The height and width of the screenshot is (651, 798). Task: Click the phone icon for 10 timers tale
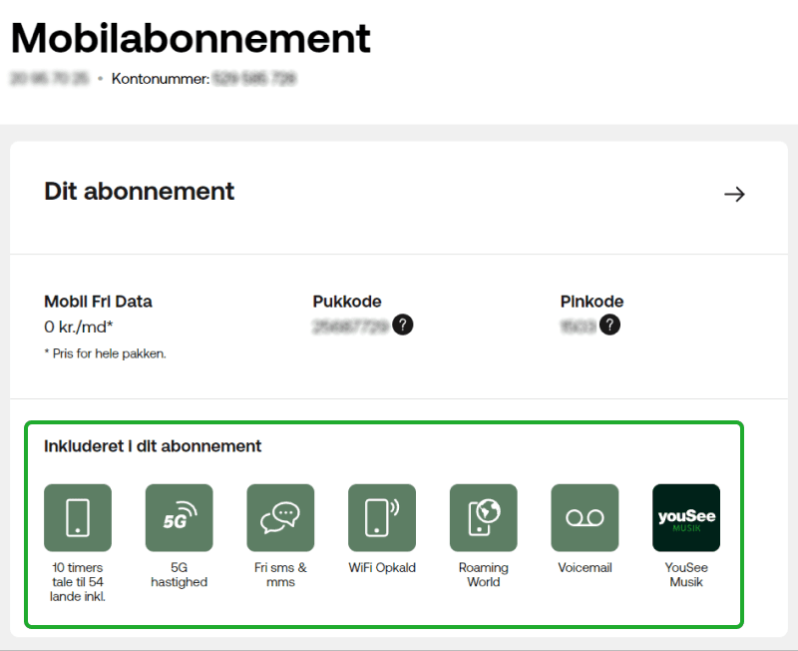pos(78,517)
